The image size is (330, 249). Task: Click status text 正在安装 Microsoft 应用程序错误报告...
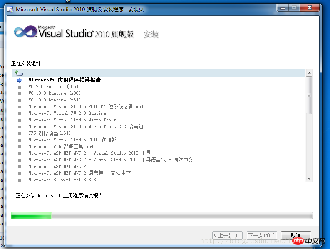(x=63, y=195)
